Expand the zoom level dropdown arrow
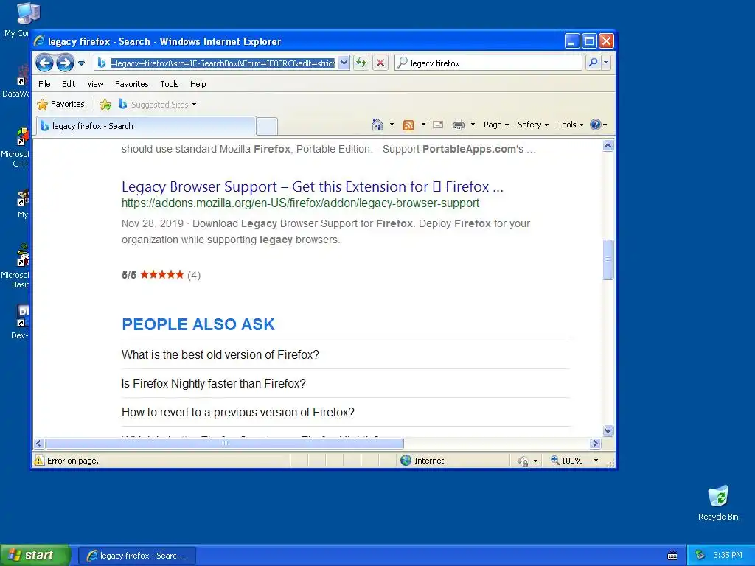 pyautogui.click(x=596, y=461)
